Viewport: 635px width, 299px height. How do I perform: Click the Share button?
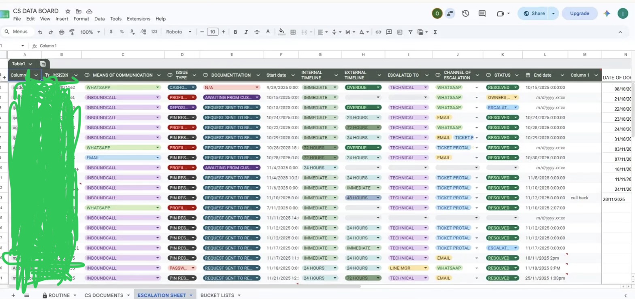[534, 13]
